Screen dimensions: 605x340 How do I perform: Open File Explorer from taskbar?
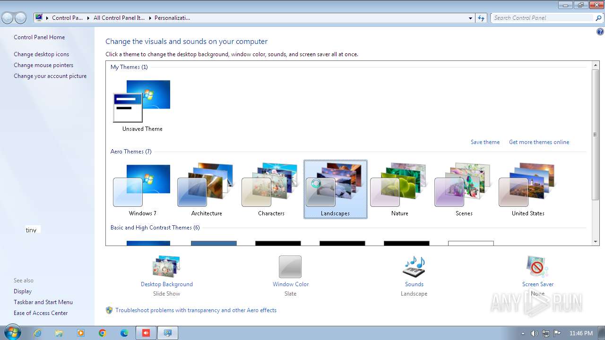(x=59, y=333)
